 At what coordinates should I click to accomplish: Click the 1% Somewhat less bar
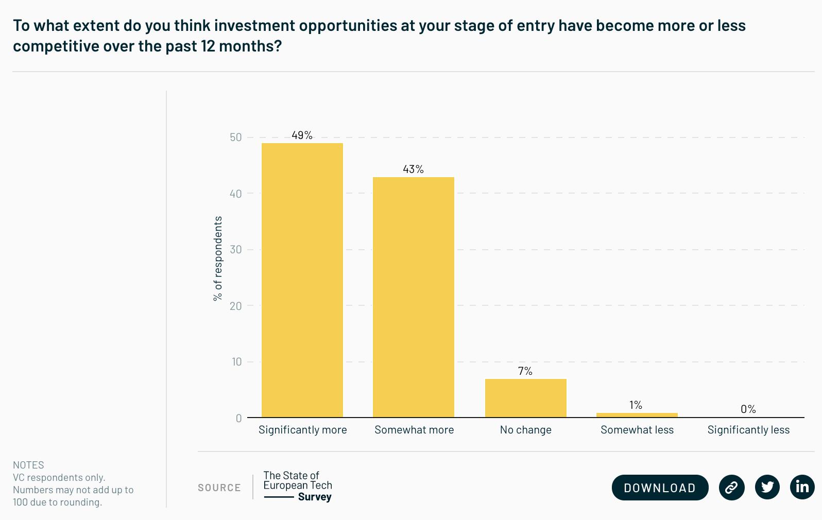click(637, 415)
